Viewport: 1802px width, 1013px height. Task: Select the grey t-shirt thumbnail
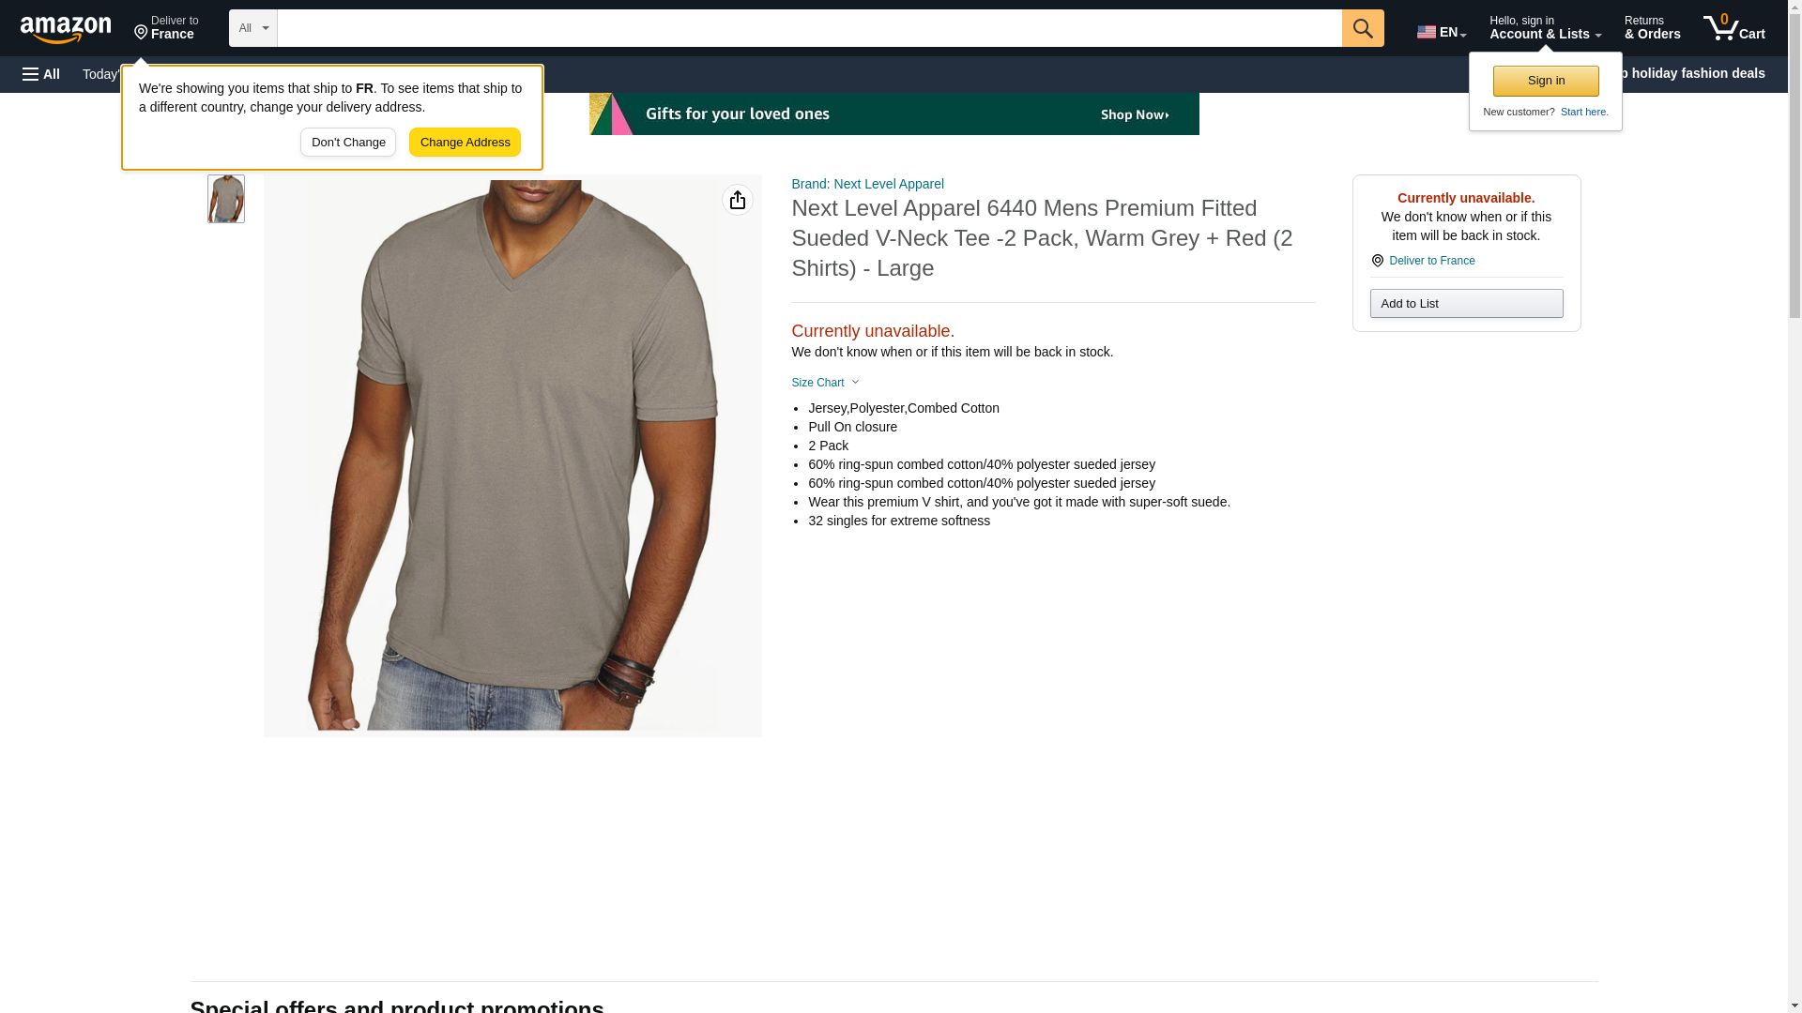click(x=226, y=199)
